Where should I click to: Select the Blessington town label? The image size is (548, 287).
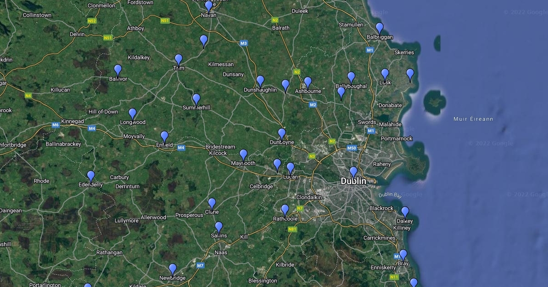coord(263,281)
